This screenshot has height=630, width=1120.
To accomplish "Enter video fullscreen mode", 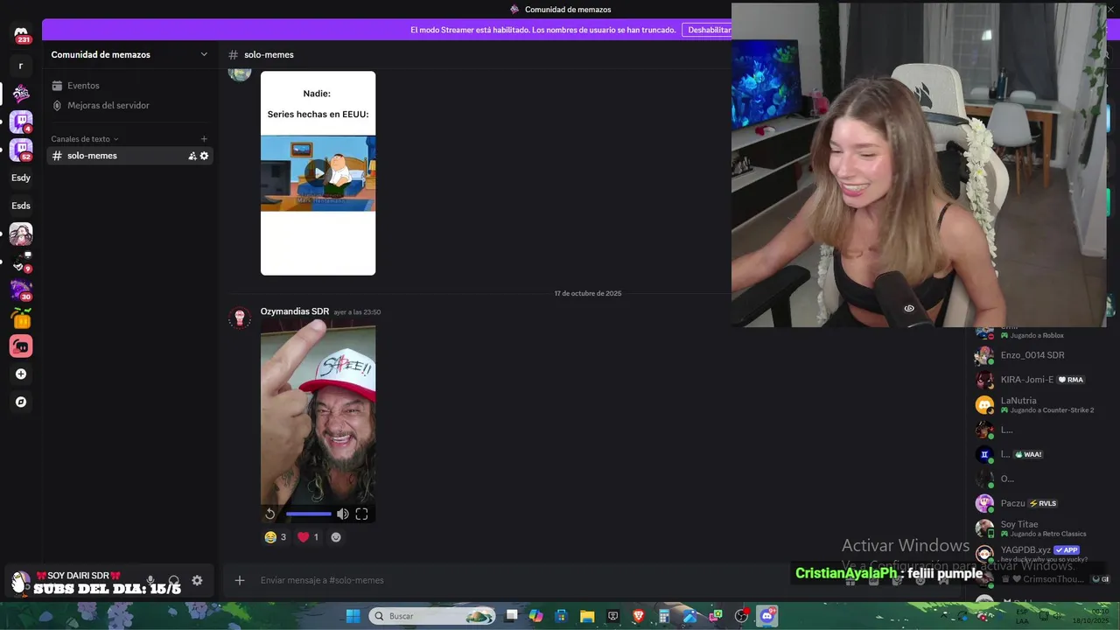I will (361, 514).
